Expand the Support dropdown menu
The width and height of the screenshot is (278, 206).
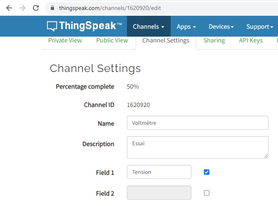260,27
